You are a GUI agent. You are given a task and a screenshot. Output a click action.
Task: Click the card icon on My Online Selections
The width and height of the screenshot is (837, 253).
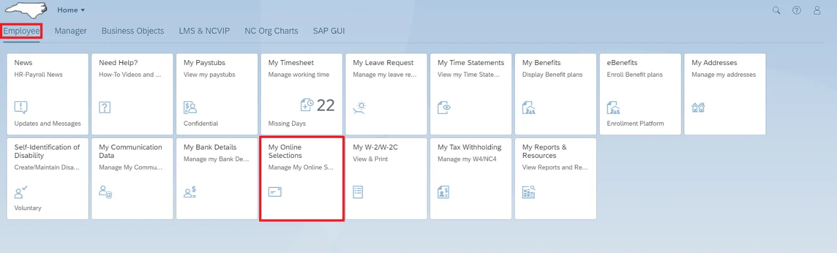[275, 192]
